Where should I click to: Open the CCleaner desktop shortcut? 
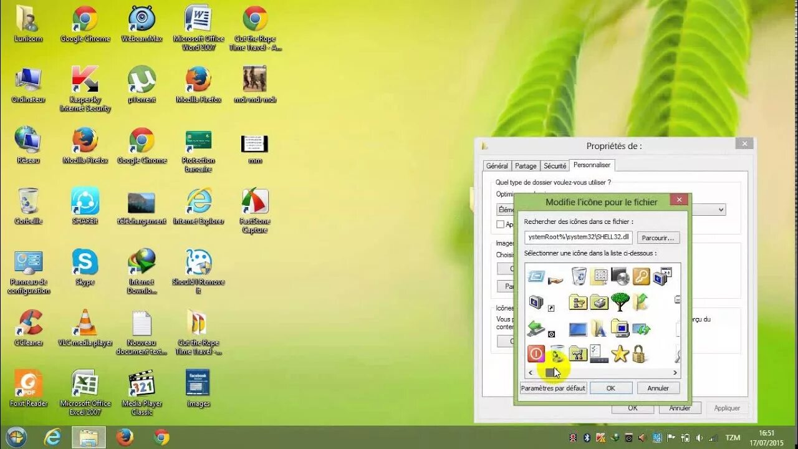point(29,328)
